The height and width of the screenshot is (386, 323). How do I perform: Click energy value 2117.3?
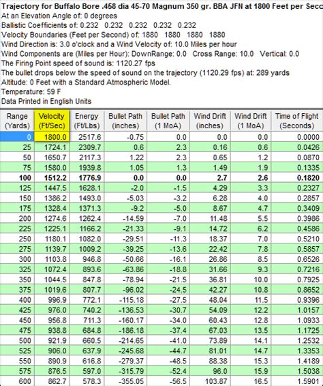pos(87,158)
